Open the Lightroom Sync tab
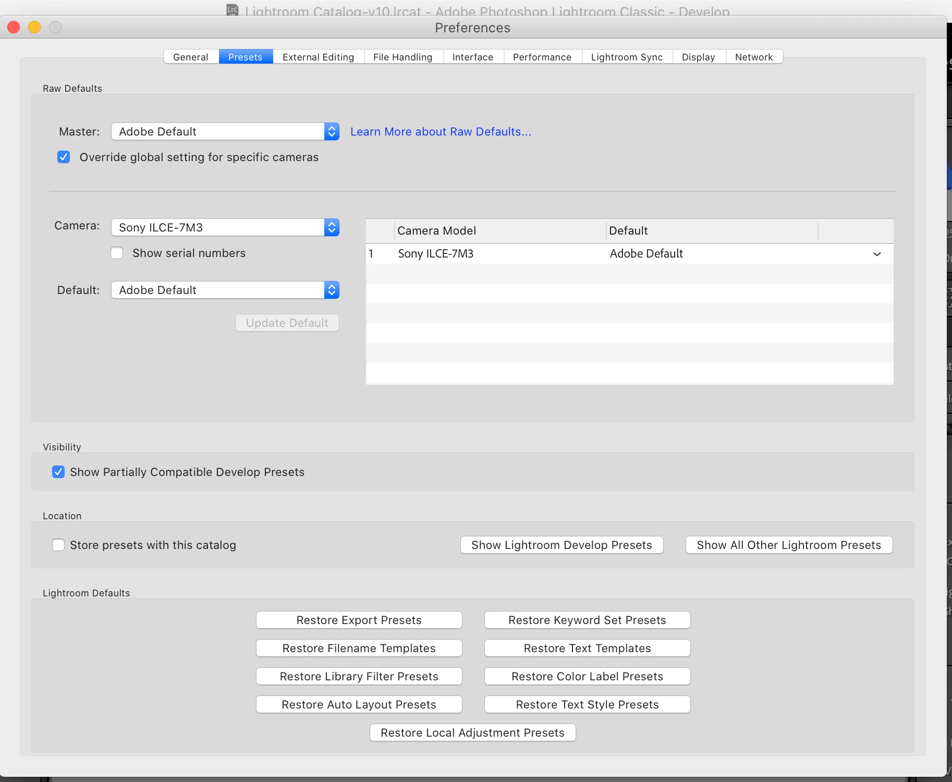 pyautogui.click(x=627, y=57)
